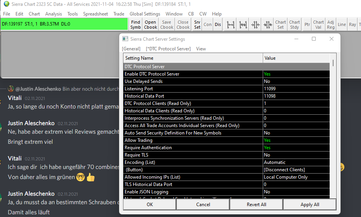
Task: Click the Dis disconnect toolbar button
Action: pos(218,24)
